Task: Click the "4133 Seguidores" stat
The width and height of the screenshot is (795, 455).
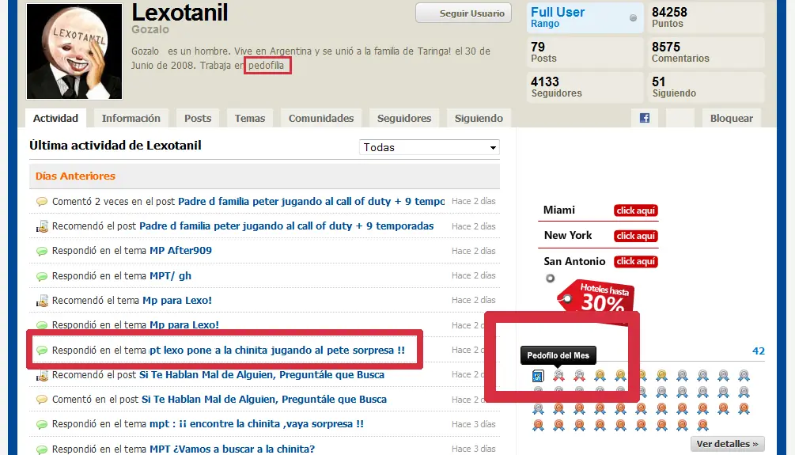Action: coord(585,87)
